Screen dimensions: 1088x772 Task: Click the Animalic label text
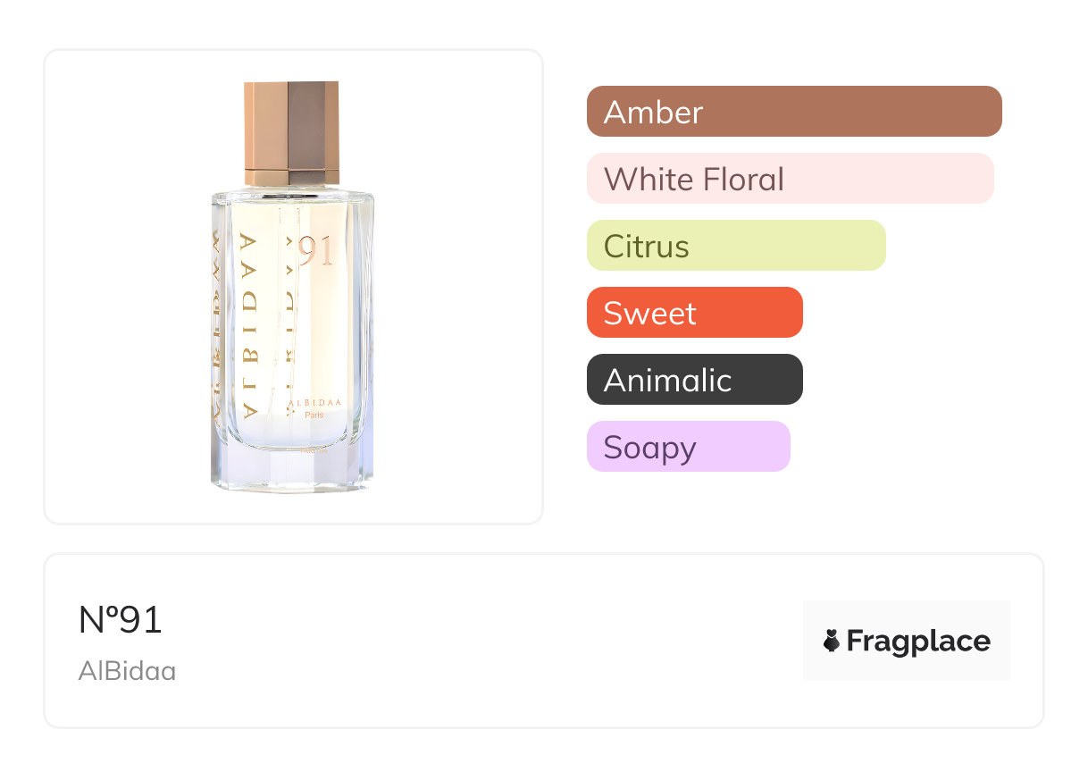(667, 381)
